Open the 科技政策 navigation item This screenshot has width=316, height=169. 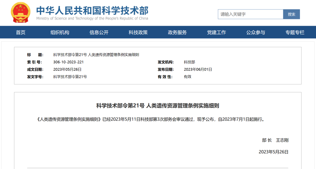(138, 32)
